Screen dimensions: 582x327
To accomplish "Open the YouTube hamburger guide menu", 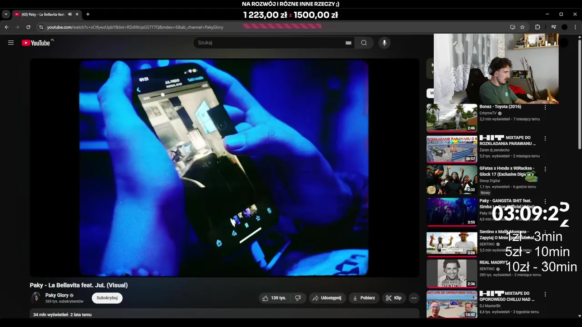I will pyautogui.click(x=11, y=43).
